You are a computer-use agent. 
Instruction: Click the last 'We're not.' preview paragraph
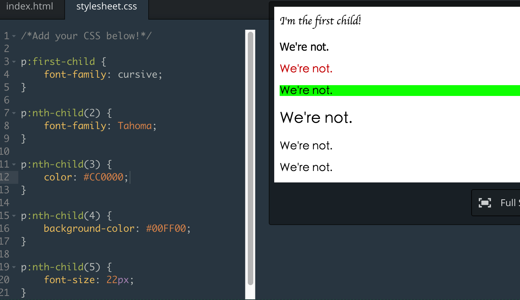(x=306, y=167)
